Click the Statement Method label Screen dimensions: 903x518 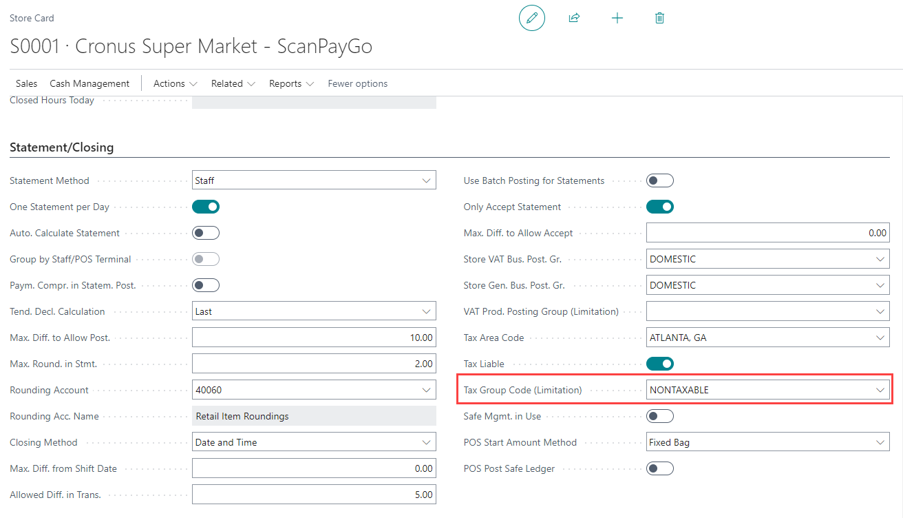point(50,180)
